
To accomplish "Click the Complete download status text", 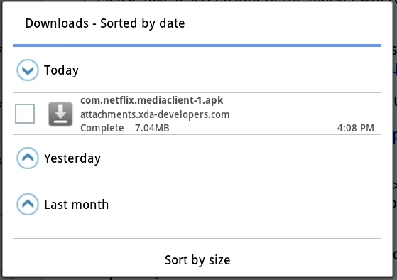I will coord(102,128).
